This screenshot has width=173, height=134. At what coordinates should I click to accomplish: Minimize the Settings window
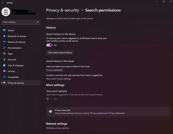pyautogui.click(x=157, y=2)
